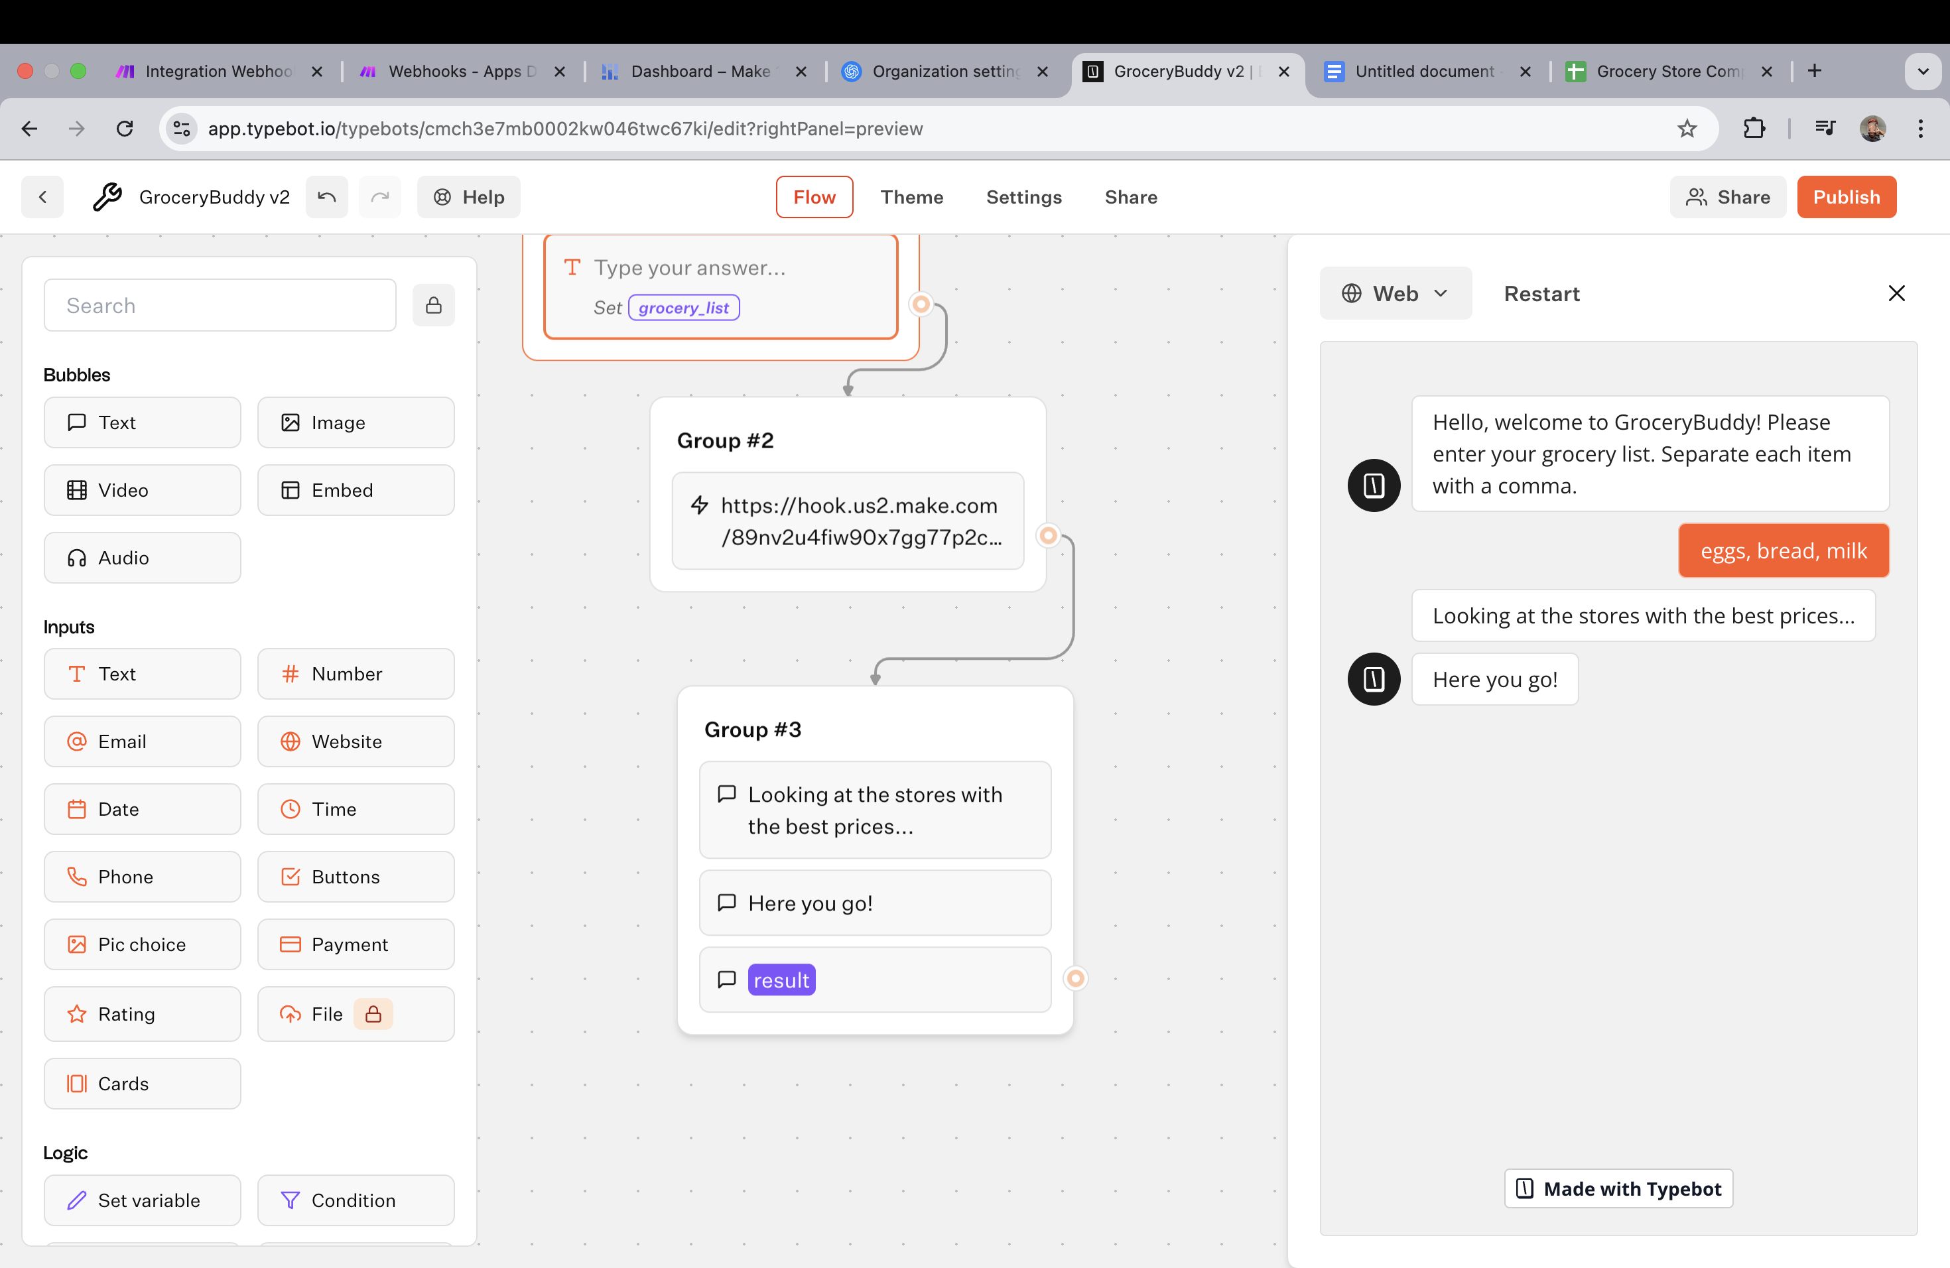The image size is (1950, 1268).
Task: Select the Video bubble block
Action: pos(142,490)
